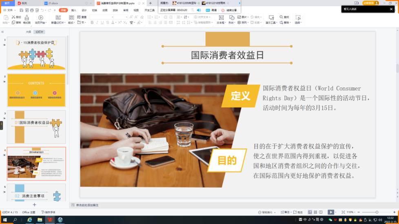Click the add slide plus button below thumbnails
Screen dimensions: 399x224
[34, 205]
